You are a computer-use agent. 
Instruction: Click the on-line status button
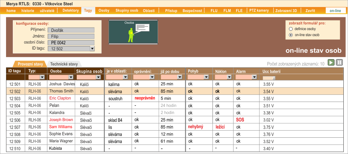click(335, 11)
